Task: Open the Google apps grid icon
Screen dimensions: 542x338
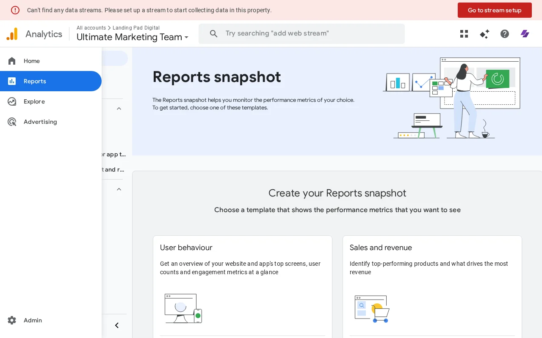Action: tap(464, 34)
